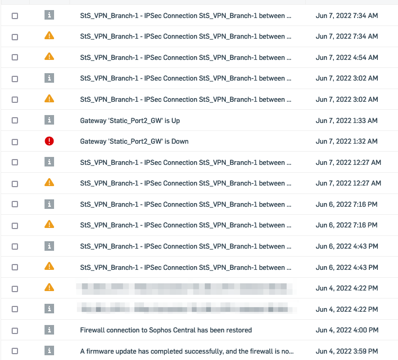The image size is (398, 360).
Task: Open 'Gateway Static_Port2_GW is Down' alert description
Action: pos(134,142)
